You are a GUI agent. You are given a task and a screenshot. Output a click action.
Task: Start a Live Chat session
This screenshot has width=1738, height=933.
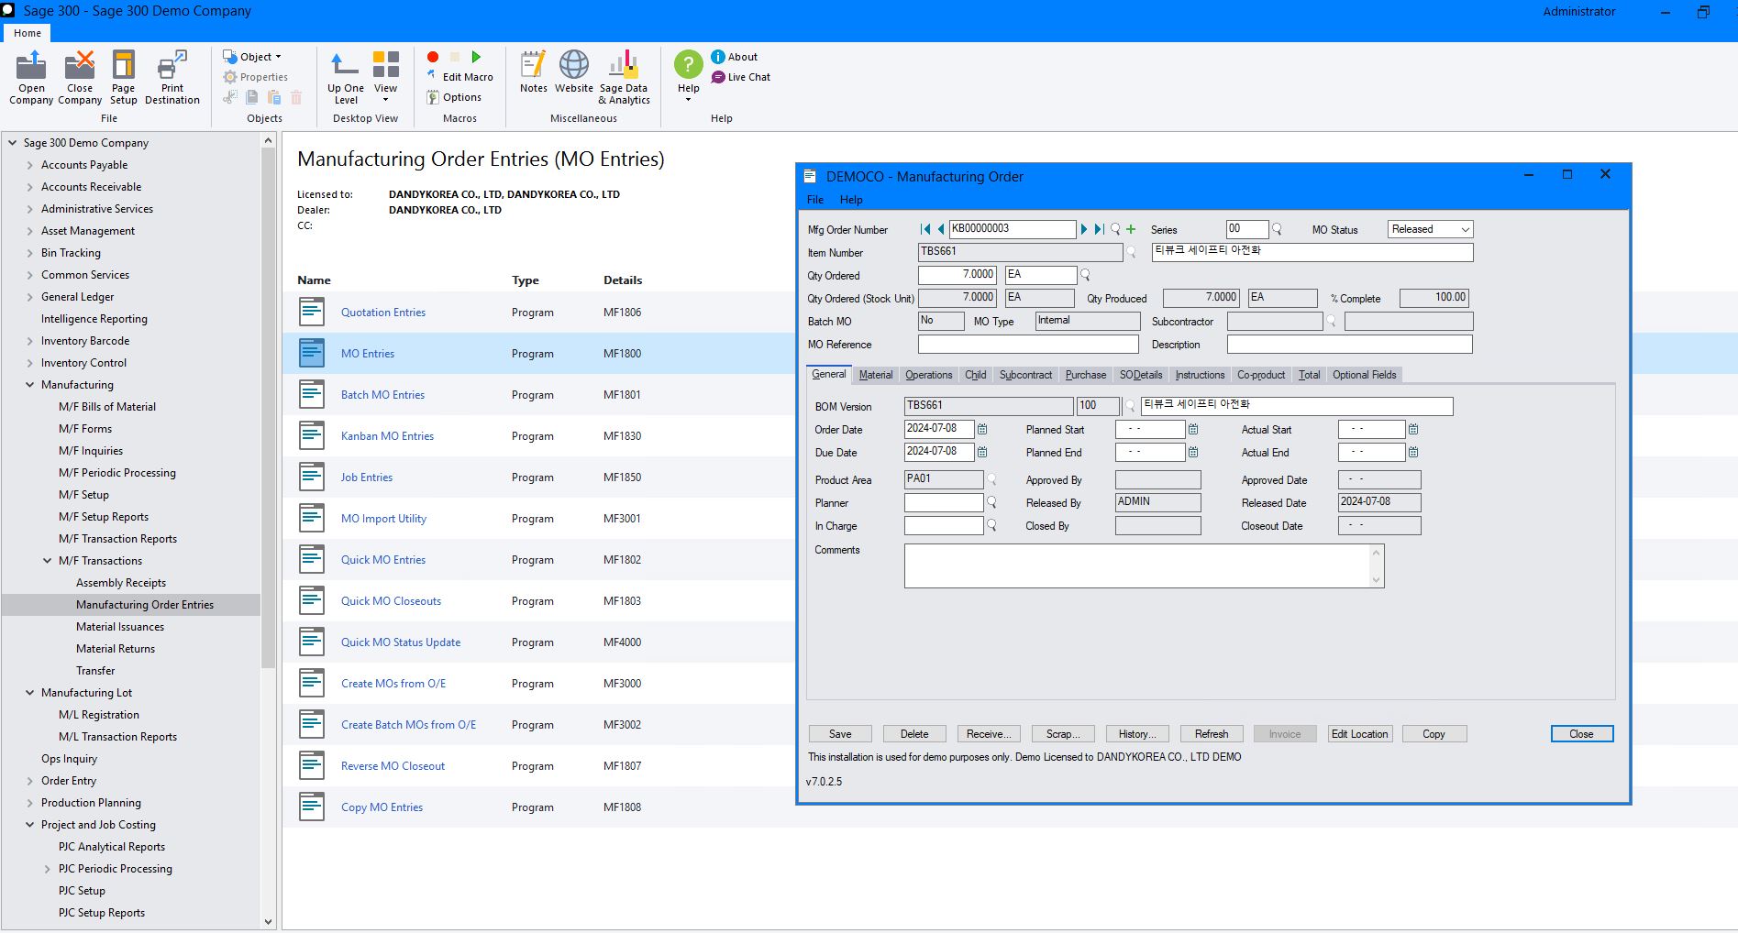(x=741, y=77)
